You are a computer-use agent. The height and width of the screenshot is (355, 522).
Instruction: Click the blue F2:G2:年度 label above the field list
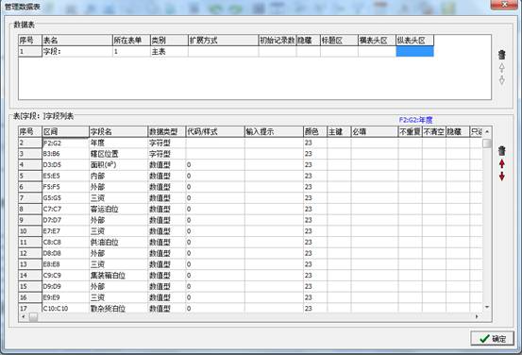[415, 120]
